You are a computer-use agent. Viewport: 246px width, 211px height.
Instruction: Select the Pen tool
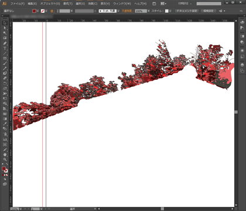[x=5, y=43]
